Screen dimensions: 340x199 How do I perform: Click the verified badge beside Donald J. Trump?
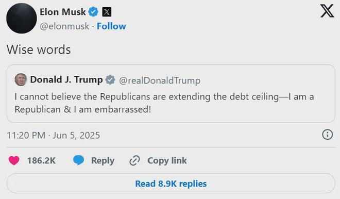point(110,80)
